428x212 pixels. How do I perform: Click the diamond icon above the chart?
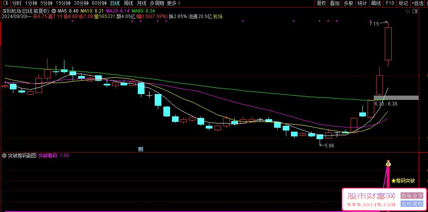tap(409, 12)
